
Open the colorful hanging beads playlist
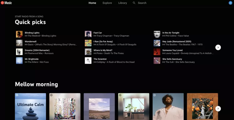pyautogui.click(x=65, y=107)
